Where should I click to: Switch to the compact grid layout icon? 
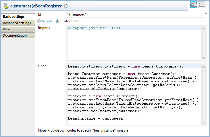click(193, 5)
